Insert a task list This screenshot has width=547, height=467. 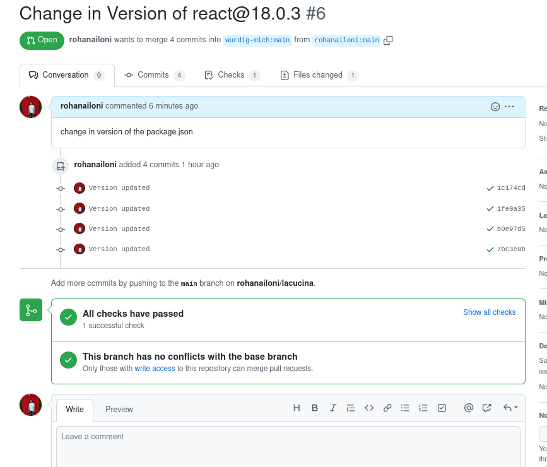click(442, 408)
